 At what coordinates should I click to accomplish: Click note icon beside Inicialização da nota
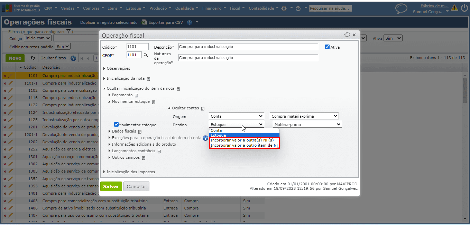pyautogui.click(x=148, y=79)
